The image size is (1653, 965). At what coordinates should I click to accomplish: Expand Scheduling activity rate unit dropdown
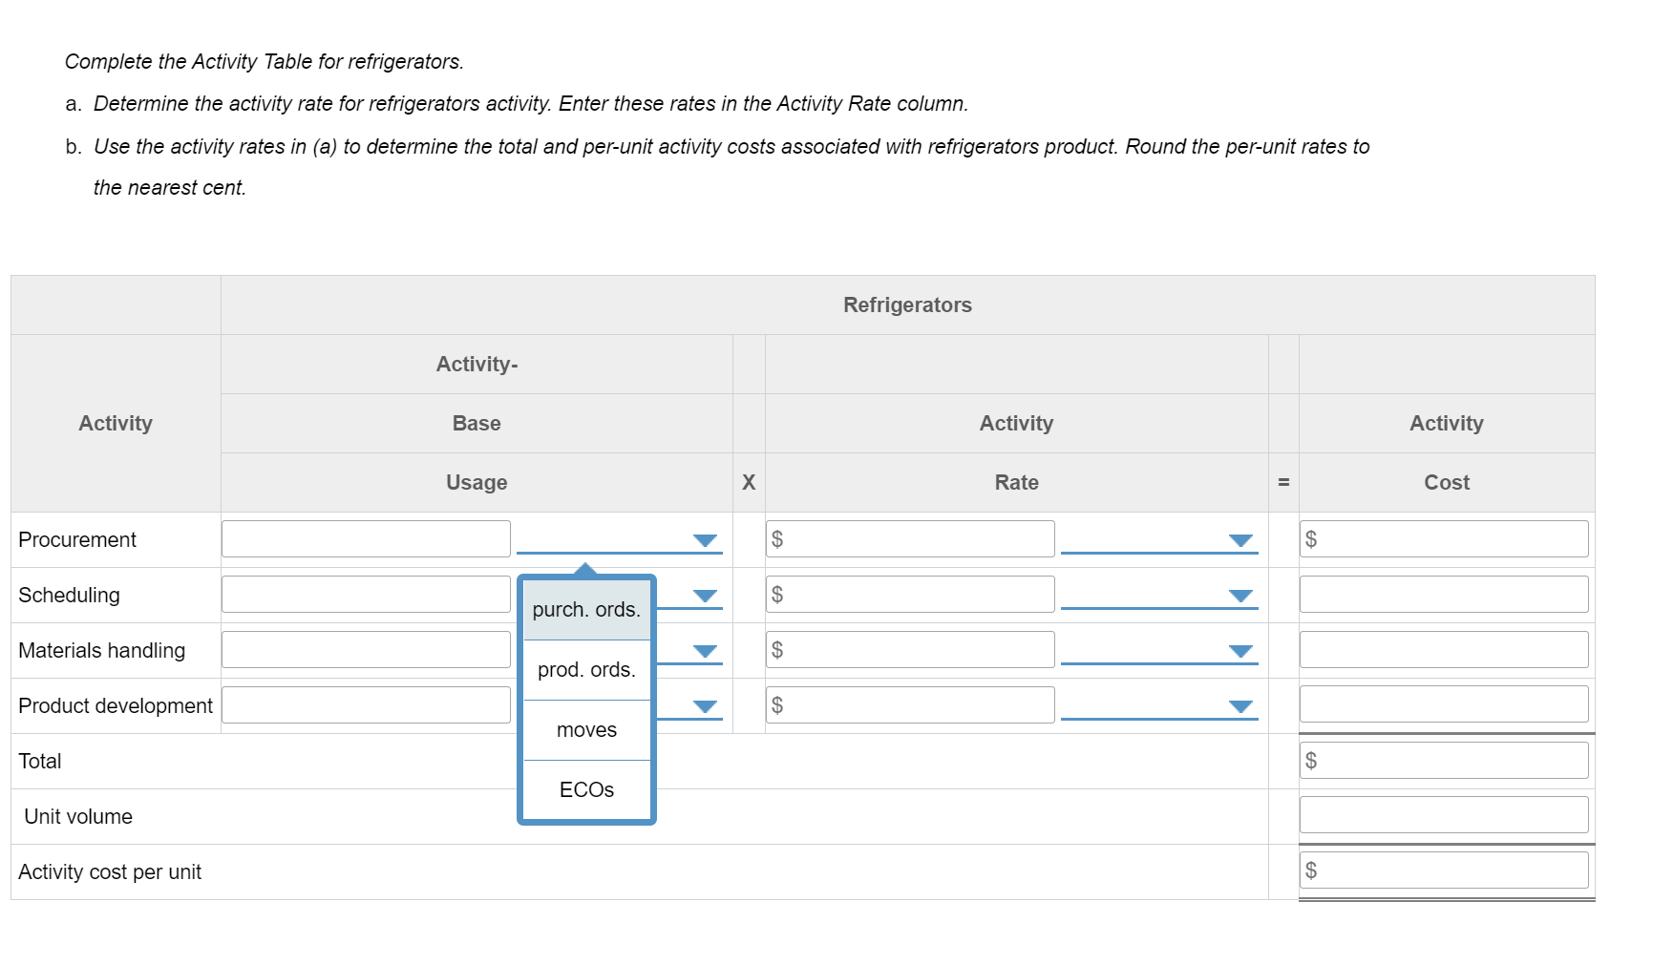pos(1240,596)
